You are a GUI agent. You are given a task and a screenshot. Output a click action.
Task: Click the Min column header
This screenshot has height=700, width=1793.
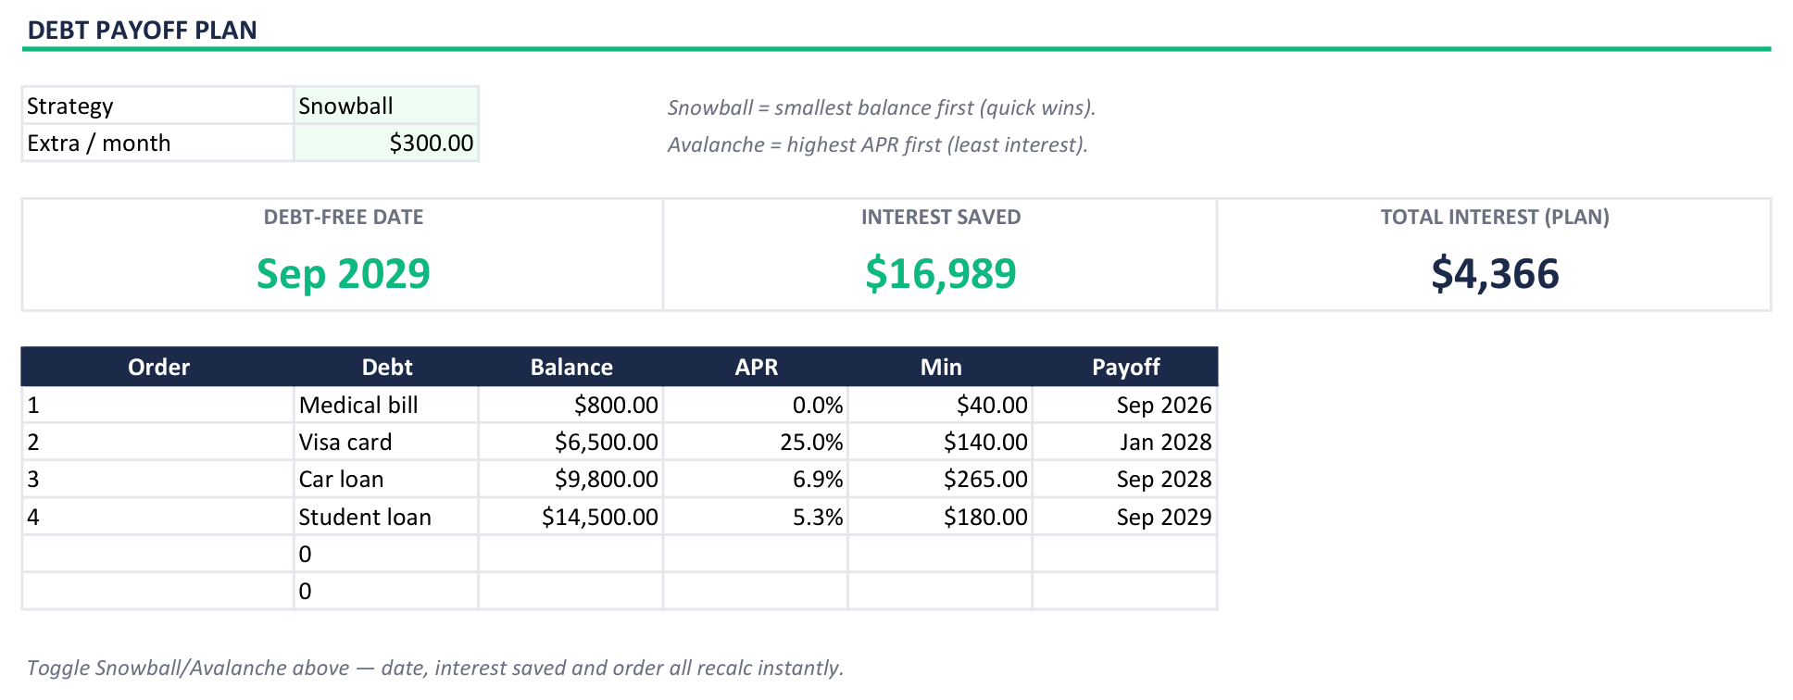coord(940,367)
